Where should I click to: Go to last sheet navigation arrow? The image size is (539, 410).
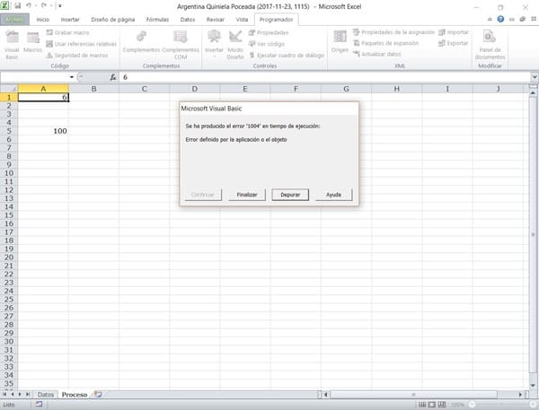[x=28, y=395]
